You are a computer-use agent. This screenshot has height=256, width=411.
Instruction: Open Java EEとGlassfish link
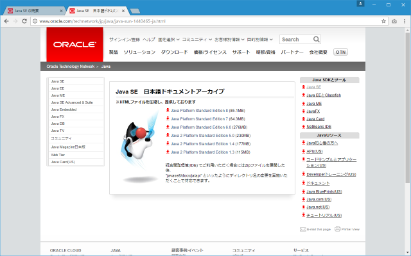coord(324,95)
